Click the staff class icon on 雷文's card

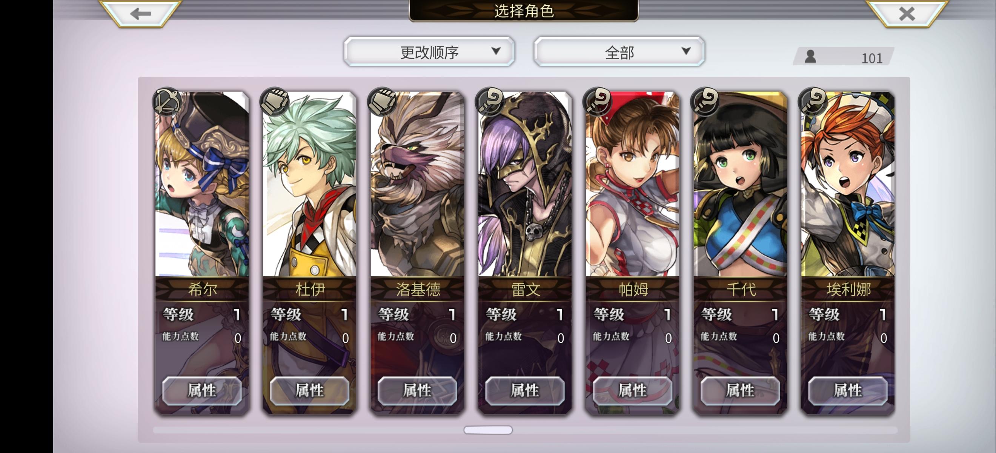click(x=490, y=101)
